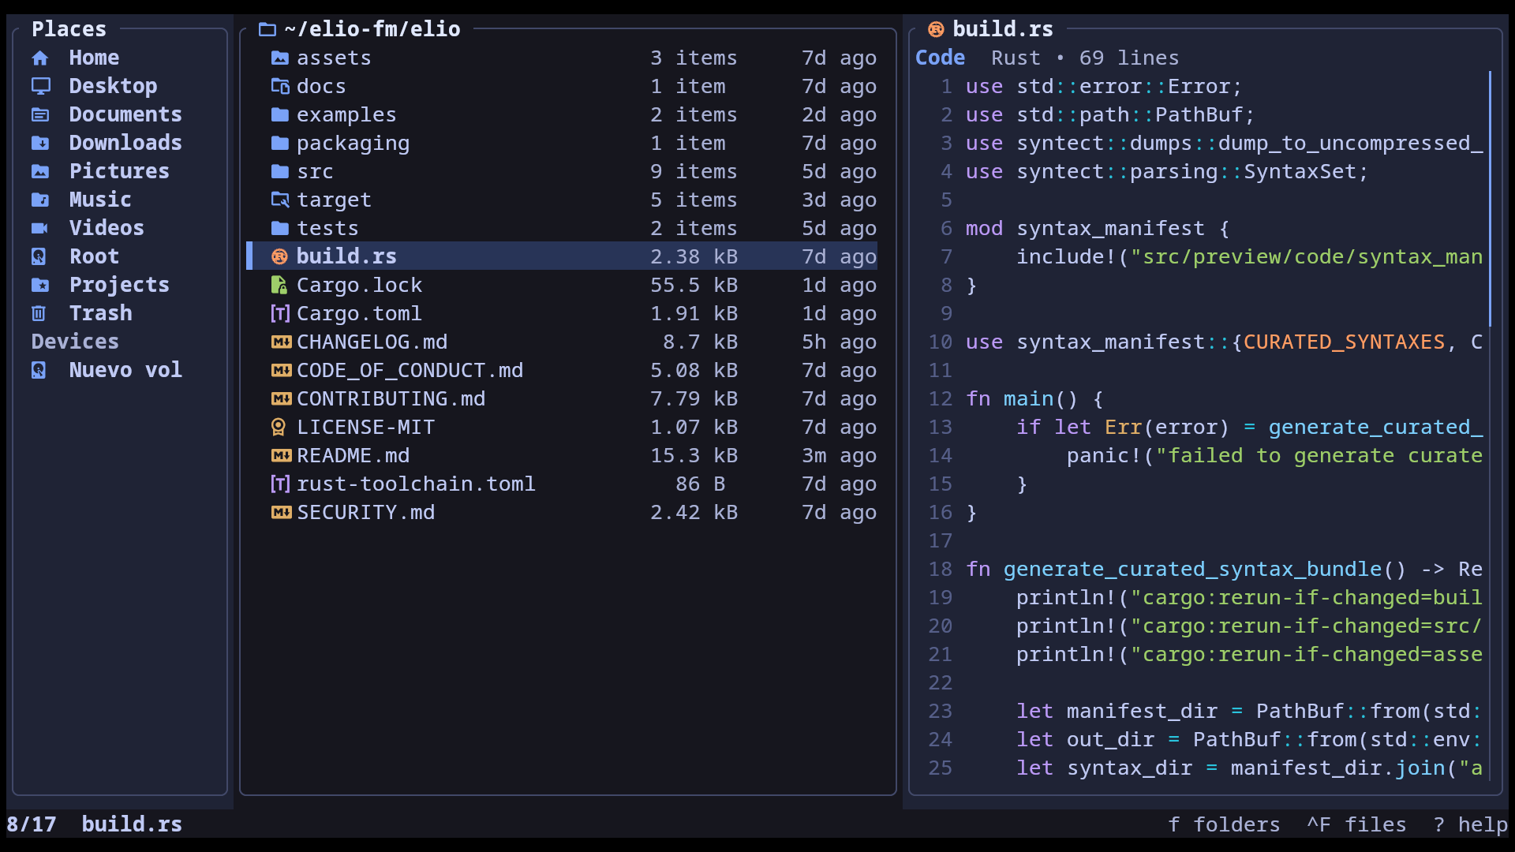Viewport: 1515px width, 852px height.
Task: Select the Cargo.lock file name
Action: click(359, 286)
